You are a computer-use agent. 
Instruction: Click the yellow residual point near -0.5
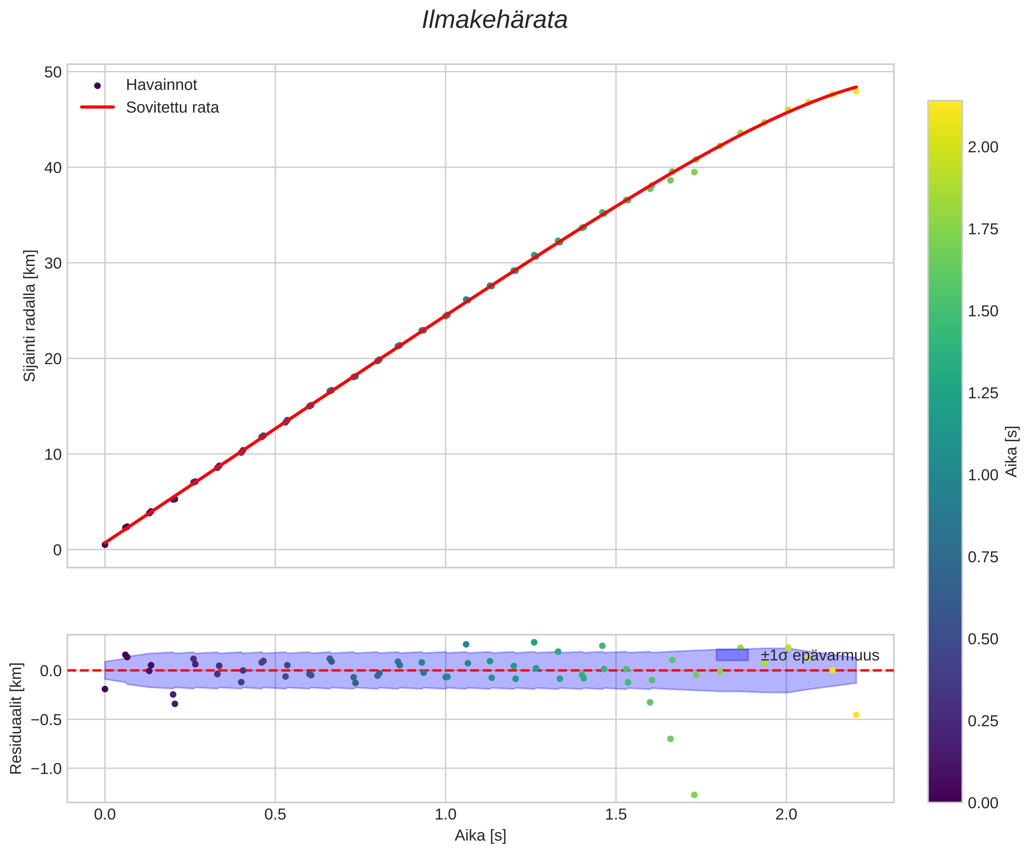pyautogui.click(x=856, y=715)
